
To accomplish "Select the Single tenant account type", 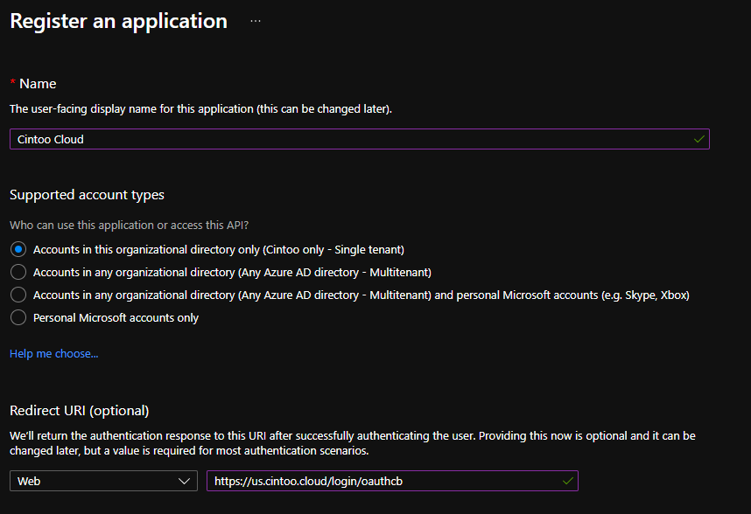I will pos(18,250).
